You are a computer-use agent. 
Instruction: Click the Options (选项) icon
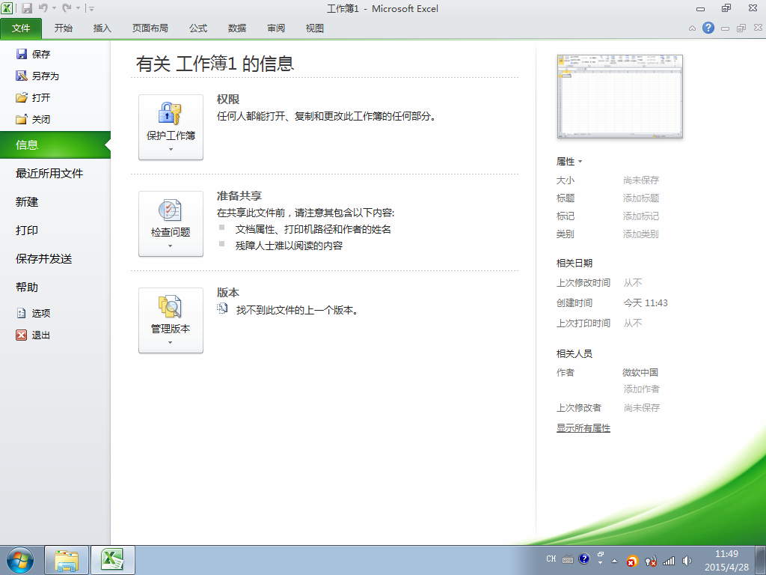pos(22,313)
